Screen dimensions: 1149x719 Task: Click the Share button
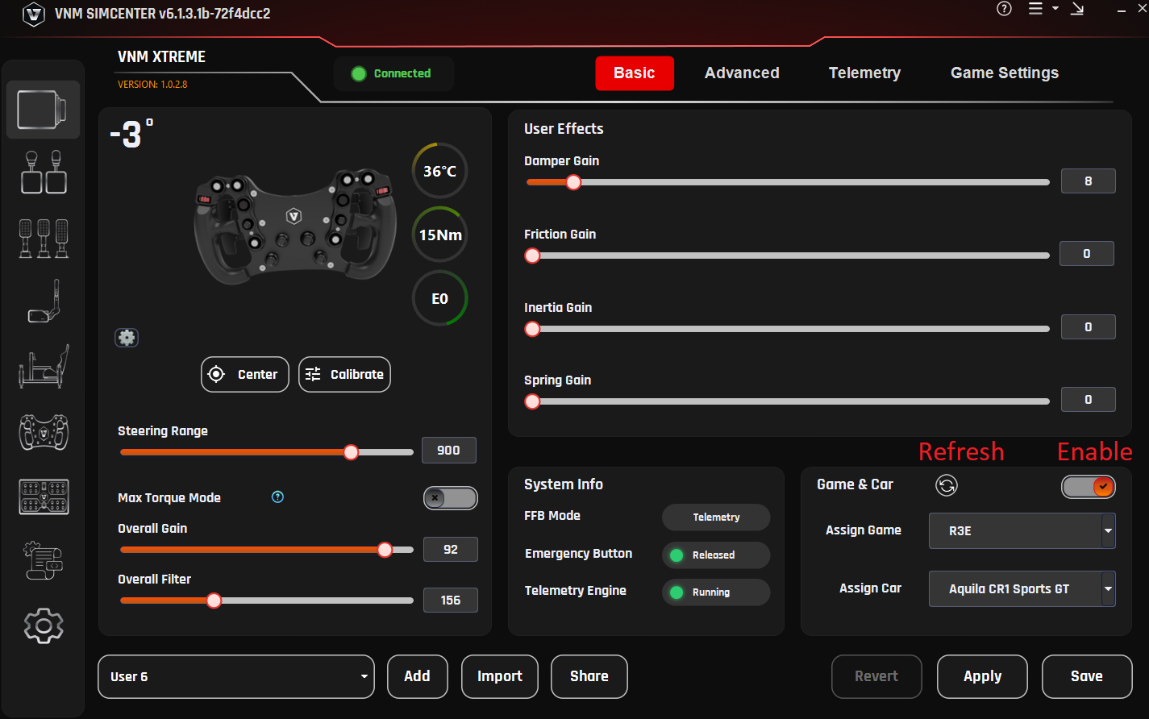click(589, 676)
